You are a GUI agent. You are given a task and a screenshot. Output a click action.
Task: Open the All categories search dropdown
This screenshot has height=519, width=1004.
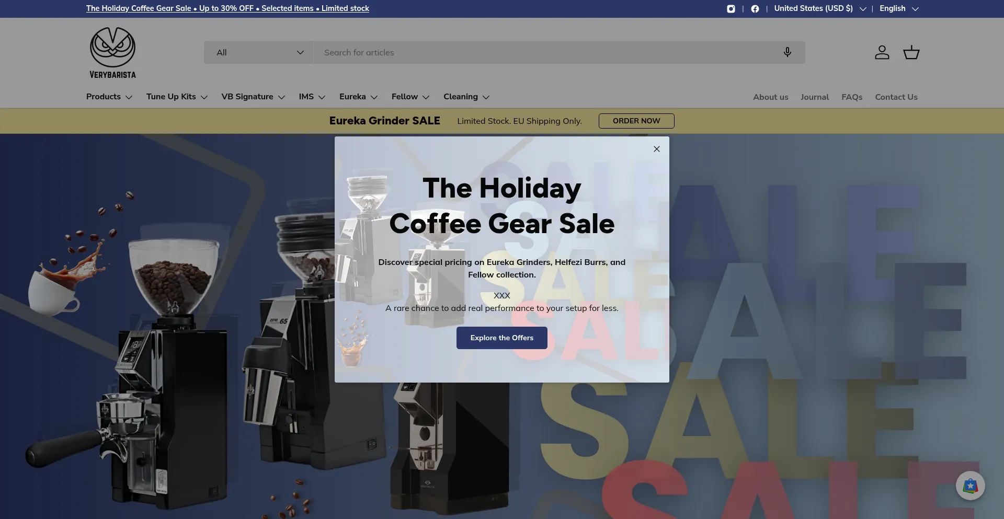pos(259,52)
